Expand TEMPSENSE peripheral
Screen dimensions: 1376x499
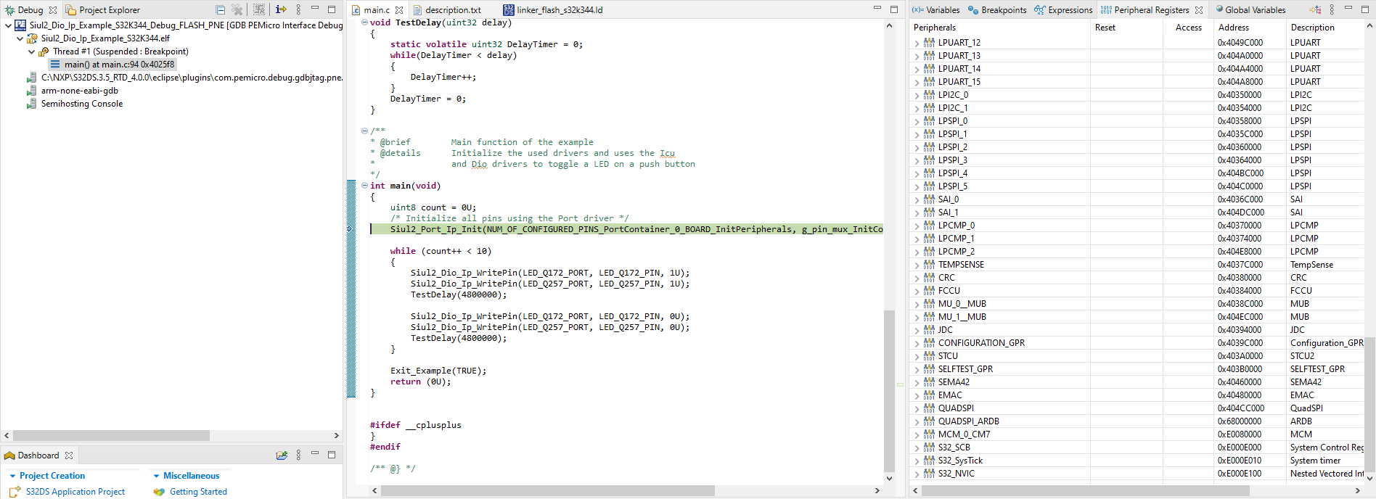tap(917, 265)
